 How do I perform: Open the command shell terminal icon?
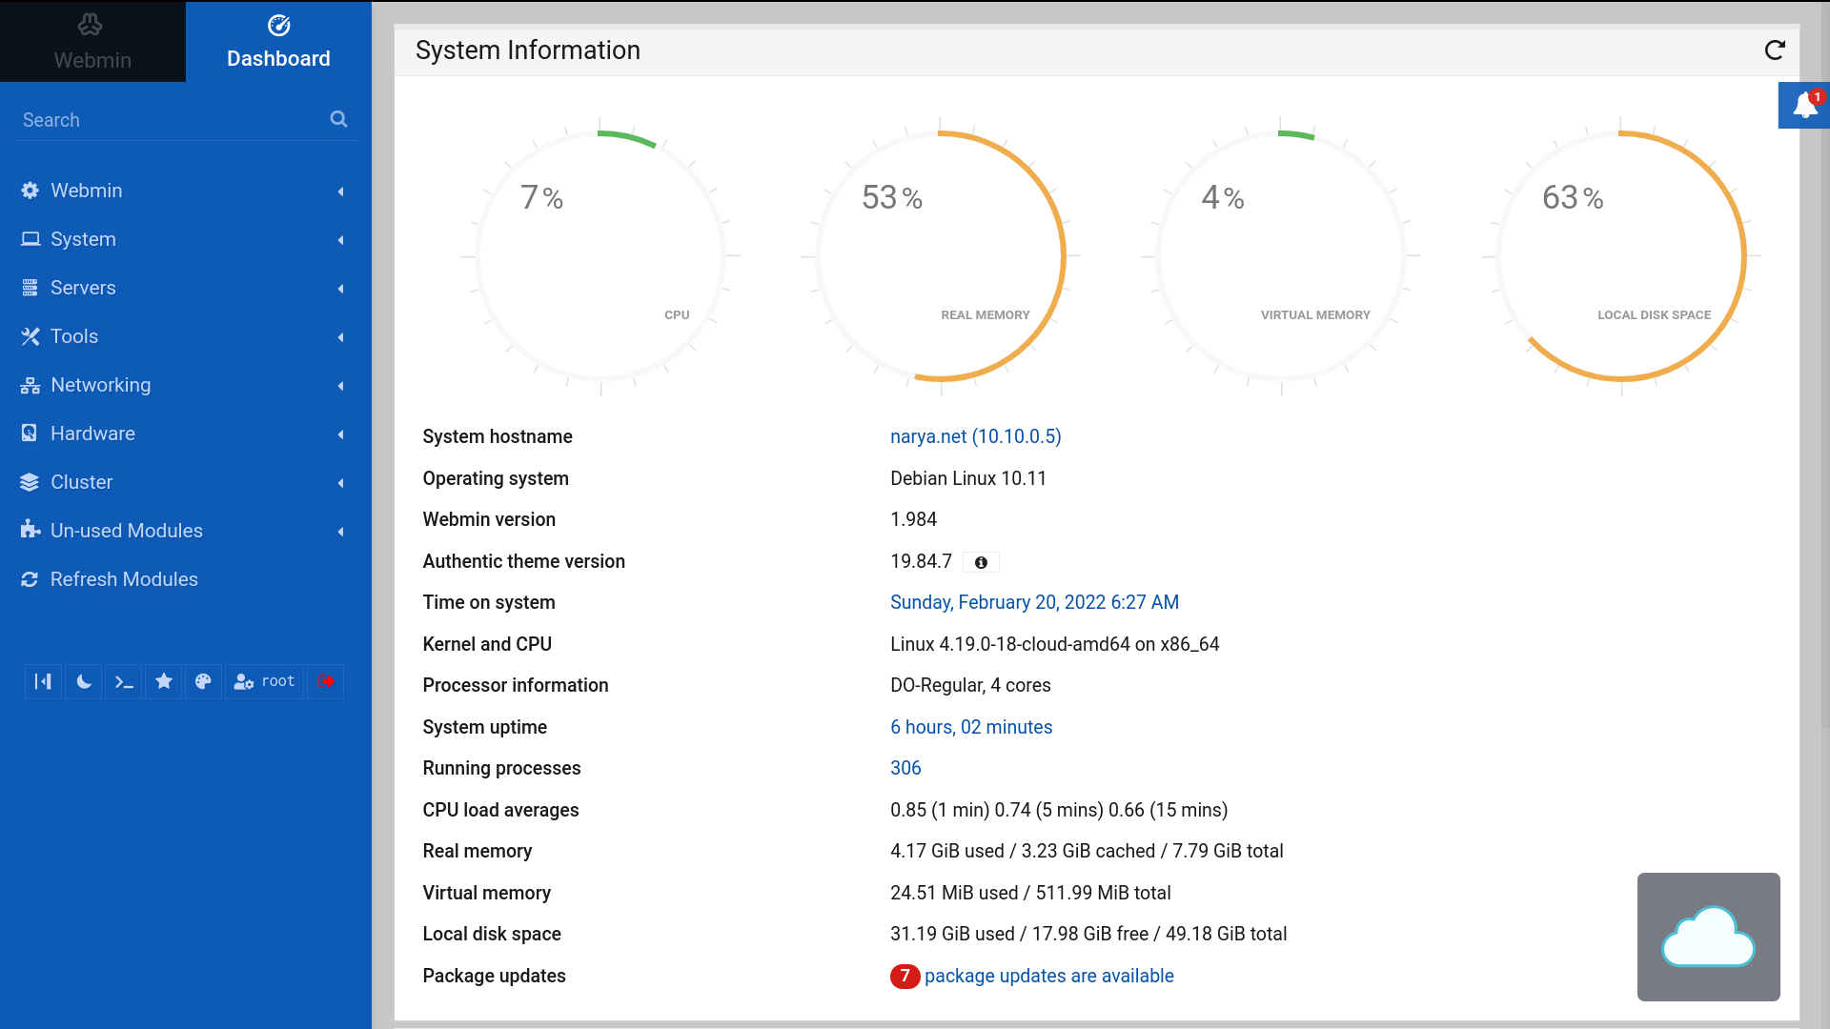(x=124, y=681)
